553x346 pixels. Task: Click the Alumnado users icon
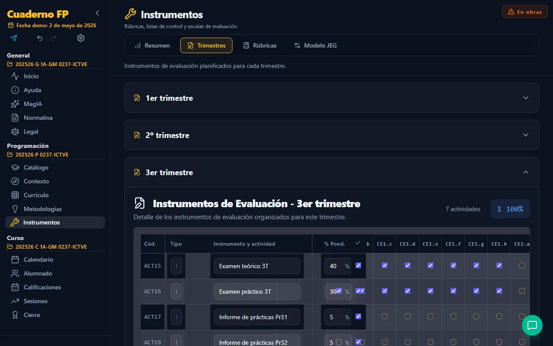[x=15, y=273]
